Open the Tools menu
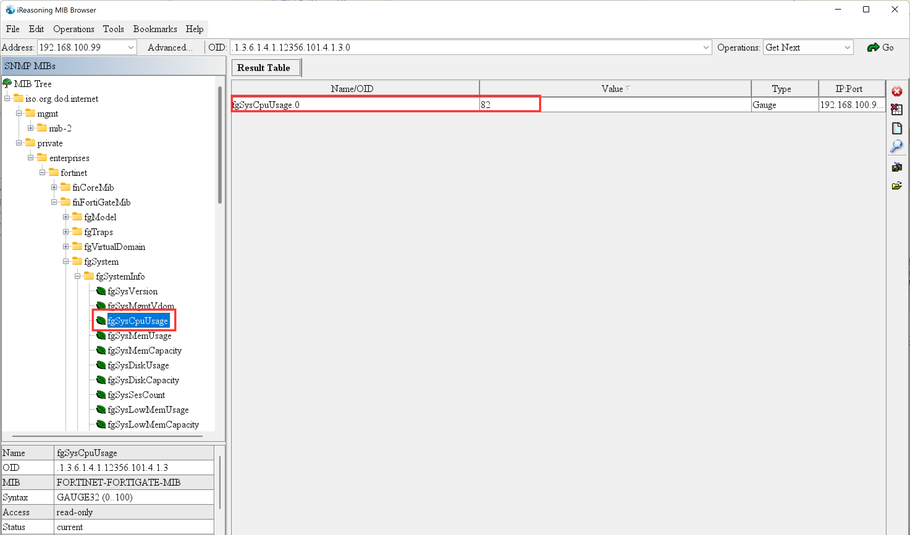The width and height of the screenshot is (910, 535). 113,29
